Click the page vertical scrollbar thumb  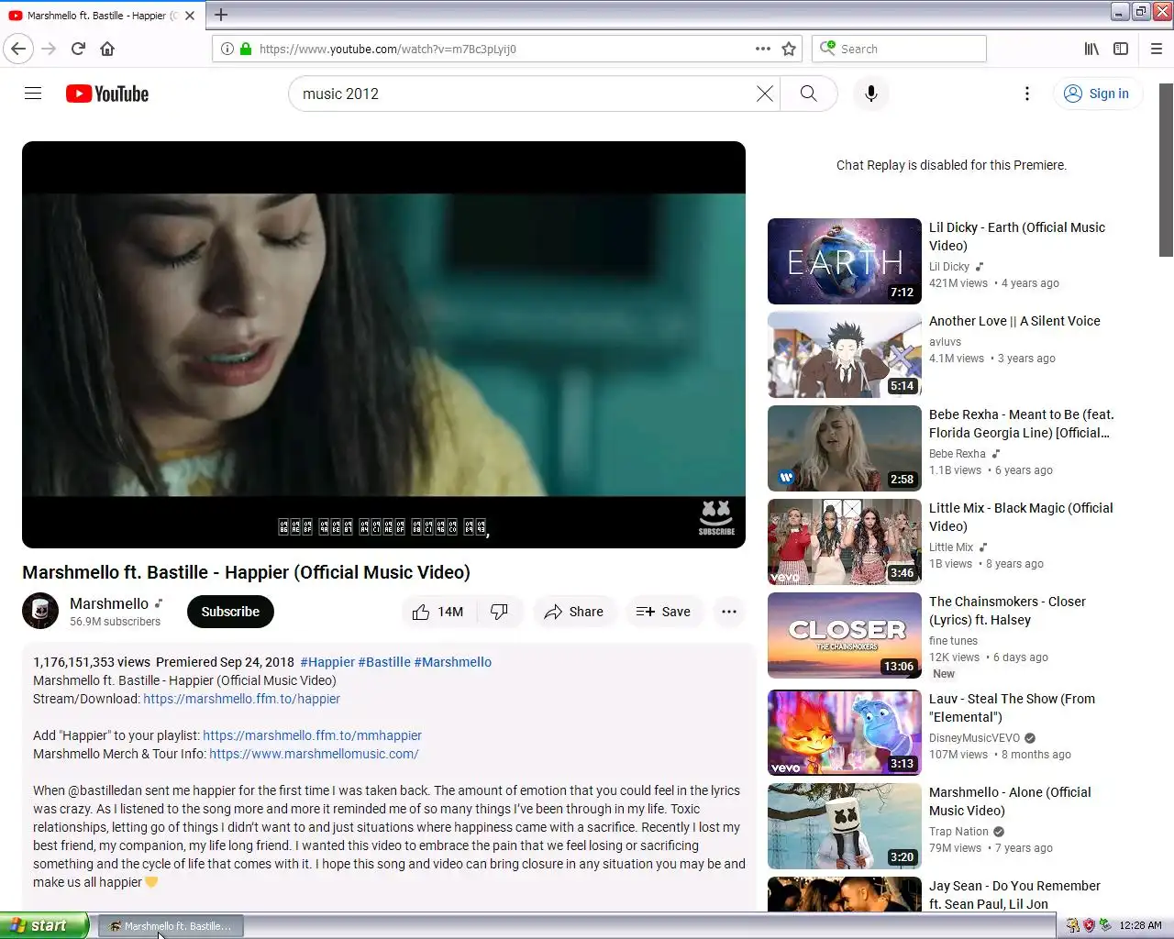pyautogui.click(x=1166, y=170)
